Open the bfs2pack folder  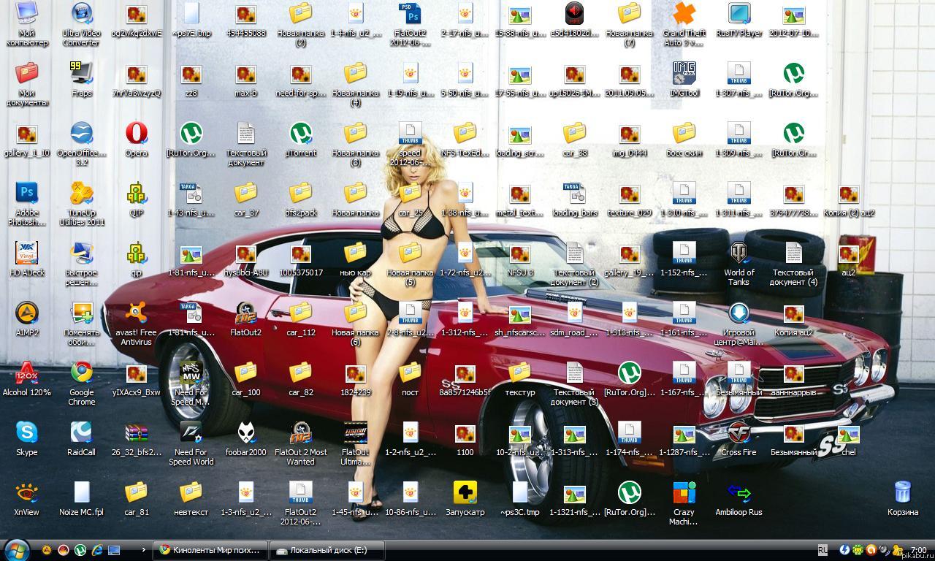pyautogui.click(x=301, y=199)
